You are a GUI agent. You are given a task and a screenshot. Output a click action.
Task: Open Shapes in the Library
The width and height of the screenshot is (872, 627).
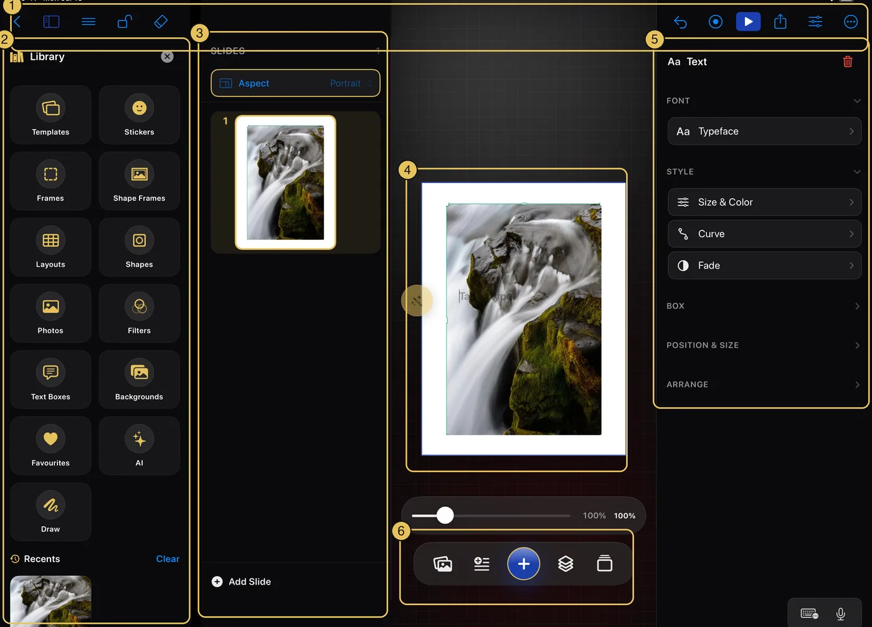tap(139, 247)
